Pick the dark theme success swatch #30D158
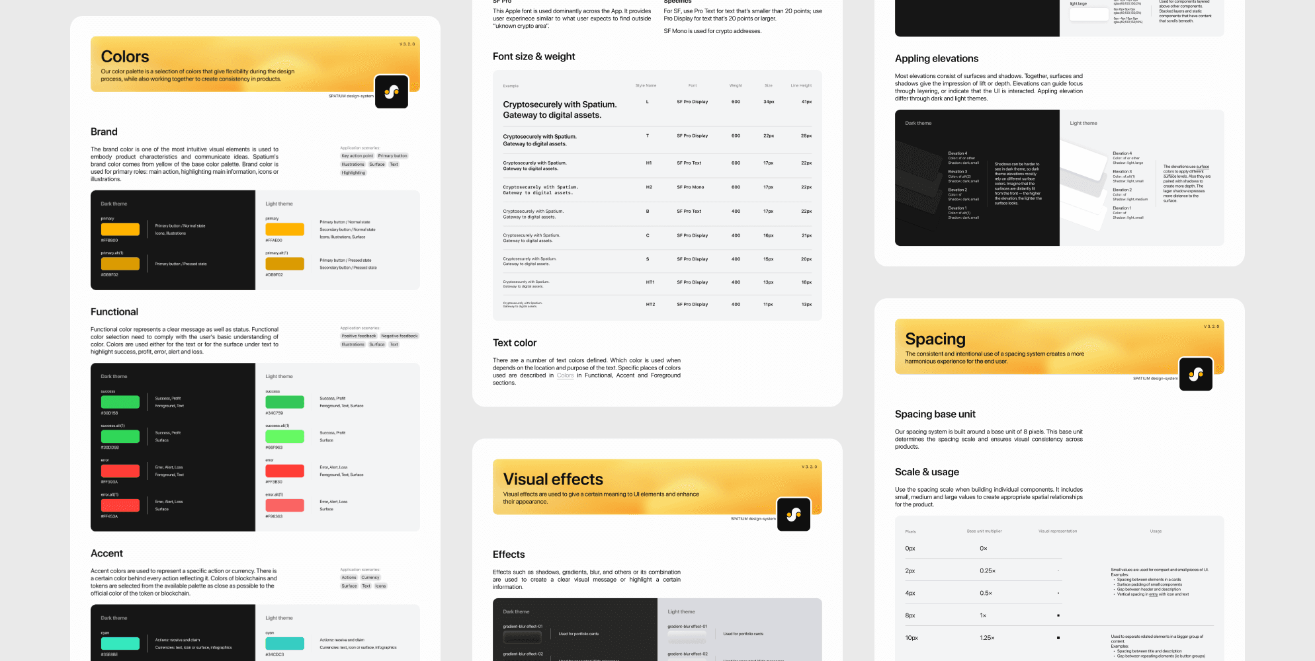The width and height of the screenshot is (1315, 661). tap(120, 402)
